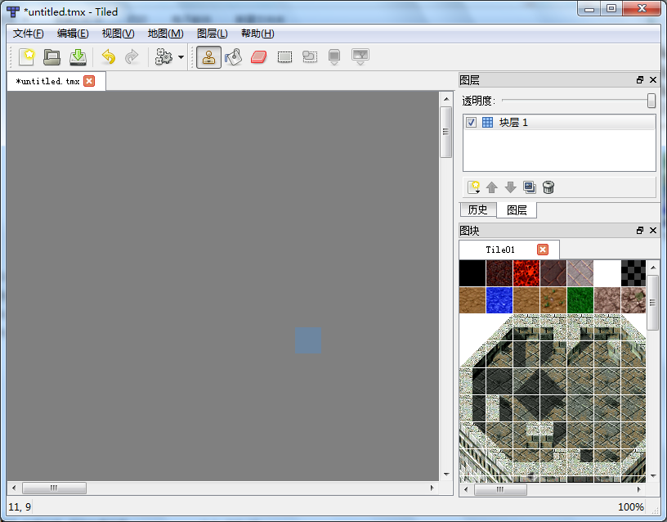667x522 pixels.
Task: Redo the last undone action
Action: [x=132, y=56]
